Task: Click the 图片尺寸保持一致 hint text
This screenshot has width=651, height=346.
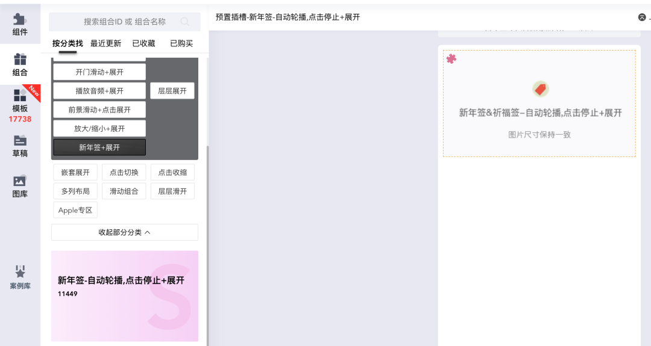Action: pyautogui.click(x=539, y=135)
